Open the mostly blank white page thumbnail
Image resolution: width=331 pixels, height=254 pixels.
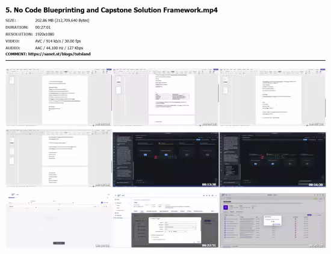[x=58, y=220]
